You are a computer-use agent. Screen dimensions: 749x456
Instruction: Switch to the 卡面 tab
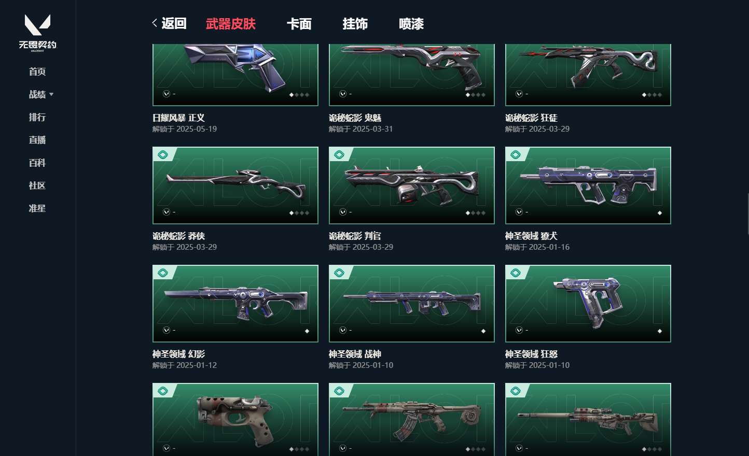[x=299, y=24]
